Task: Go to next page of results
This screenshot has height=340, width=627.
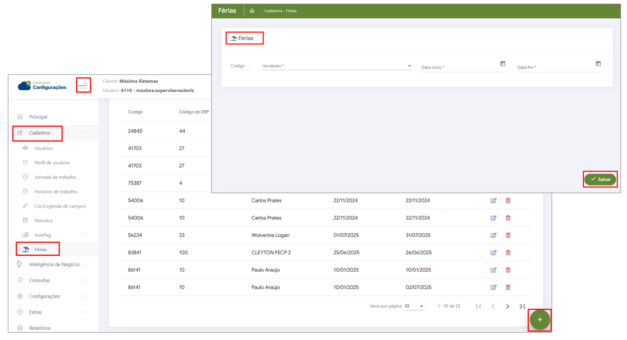Action: click(507, 307)
